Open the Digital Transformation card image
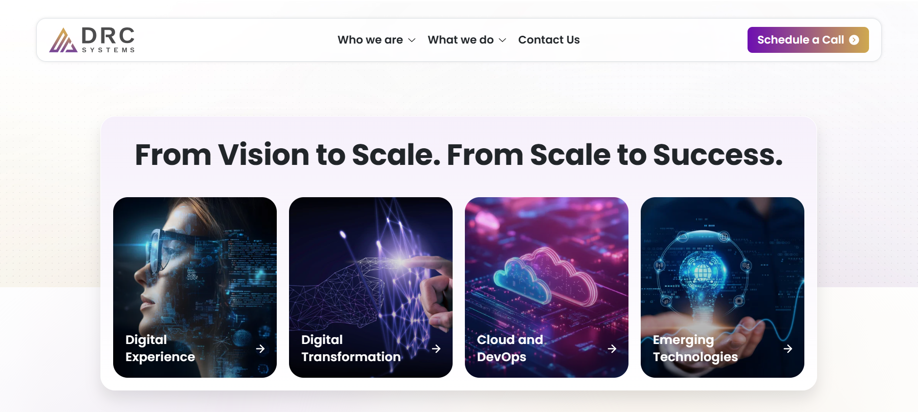 370,264
